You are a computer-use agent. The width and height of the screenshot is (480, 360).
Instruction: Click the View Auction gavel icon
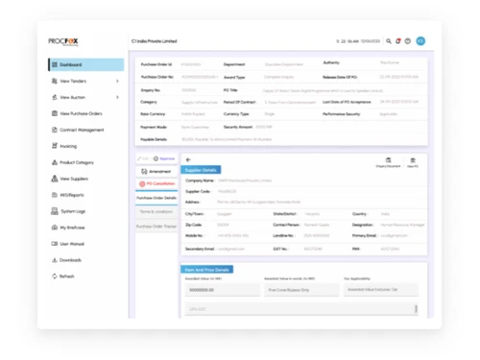click(x=55, y=97)
